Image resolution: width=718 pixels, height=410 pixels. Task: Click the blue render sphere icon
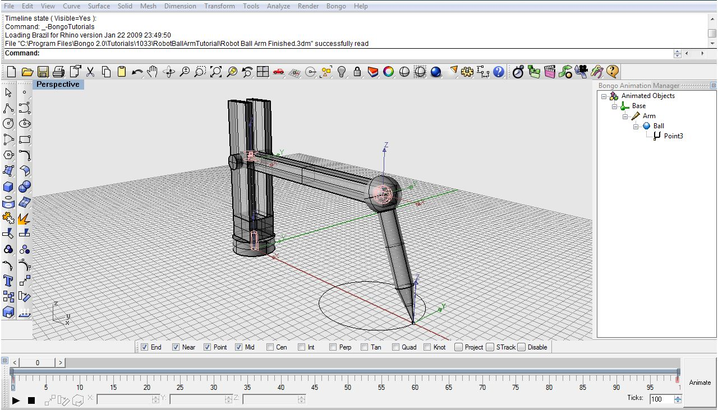[436, 72]
